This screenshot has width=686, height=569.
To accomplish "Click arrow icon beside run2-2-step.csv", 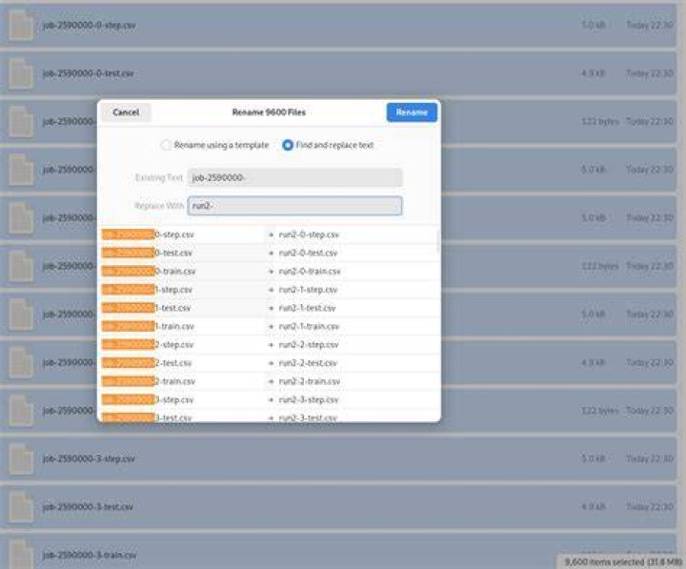I will pyautogui.click(x=272, y=345).
